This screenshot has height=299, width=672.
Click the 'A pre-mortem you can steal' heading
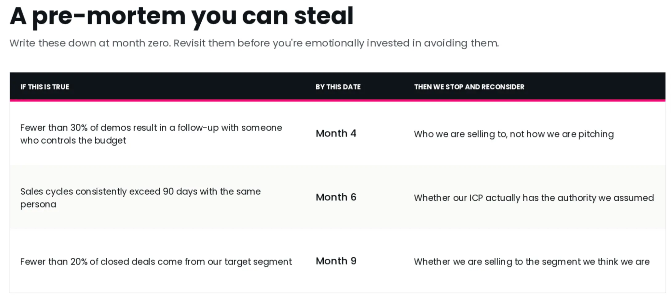(x=181, y=16)
